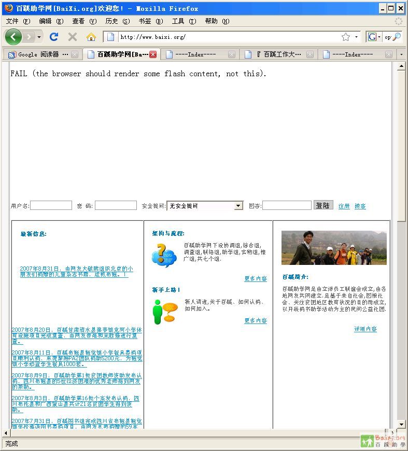
Task: Show the list of all tabs
Action: point(401,54)
